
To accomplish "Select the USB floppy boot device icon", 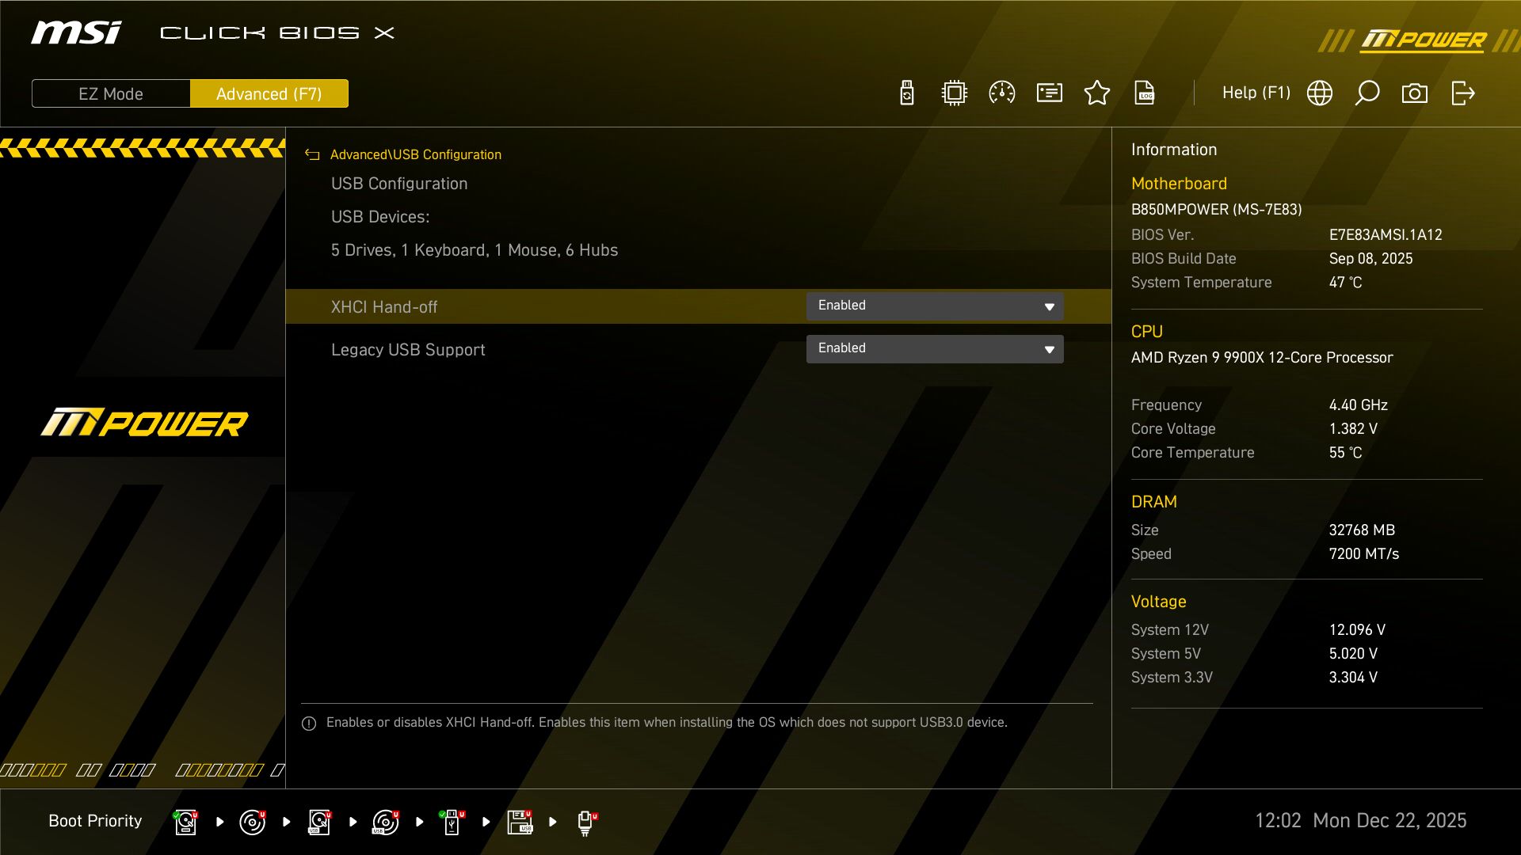I will click(x=520, y=822).
